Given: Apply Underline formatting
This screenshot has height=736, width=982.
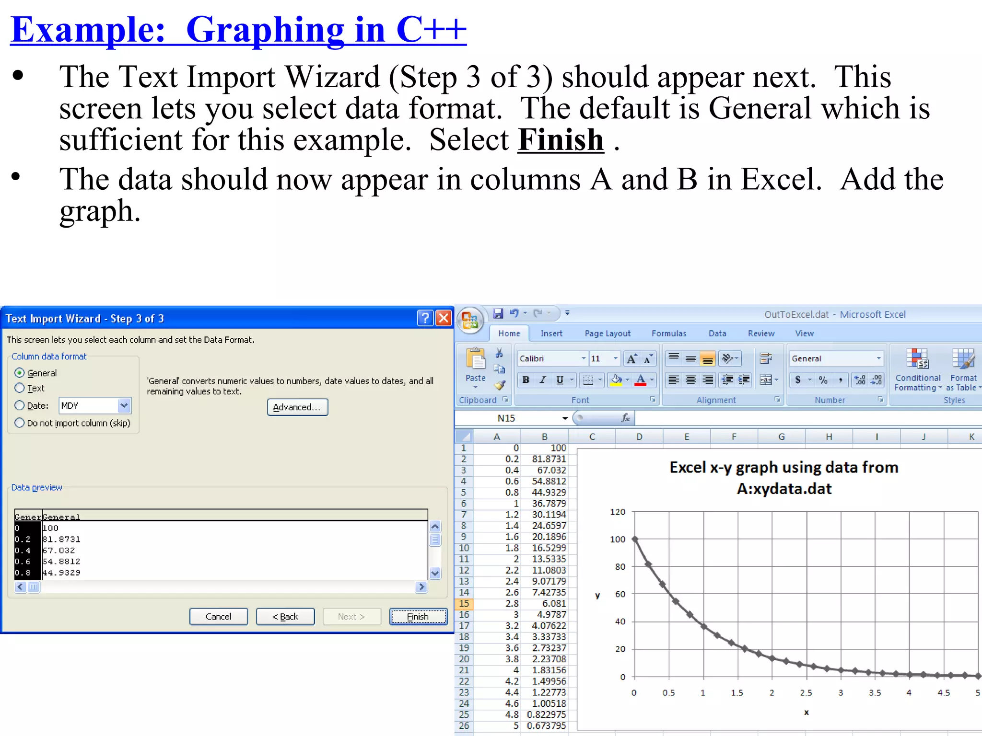Looking at the screenshot, I should coord(560,380).
